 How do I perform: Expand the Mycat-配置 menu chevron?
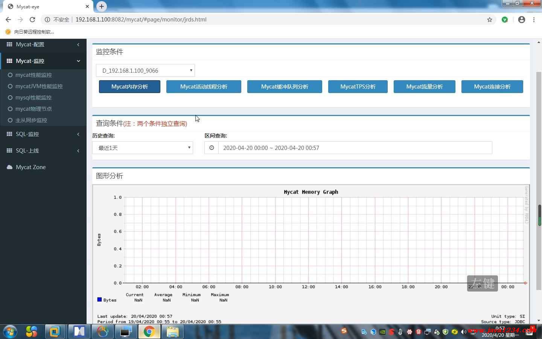[78, 44]
